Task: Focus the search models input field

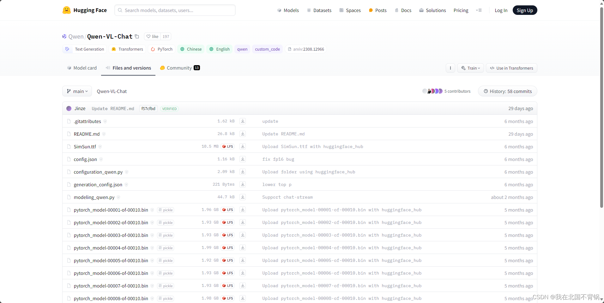Action: 175,10
